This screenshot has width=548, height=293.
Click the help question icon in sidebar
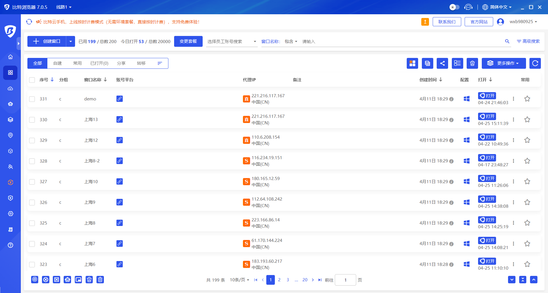coord(11,245)
